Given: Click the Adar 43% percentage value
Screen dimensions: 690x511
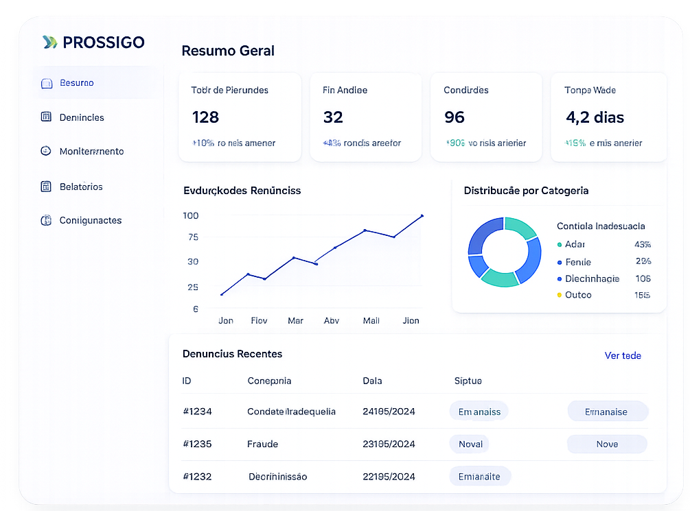Looking at the screenshot, I should (643, 244).
